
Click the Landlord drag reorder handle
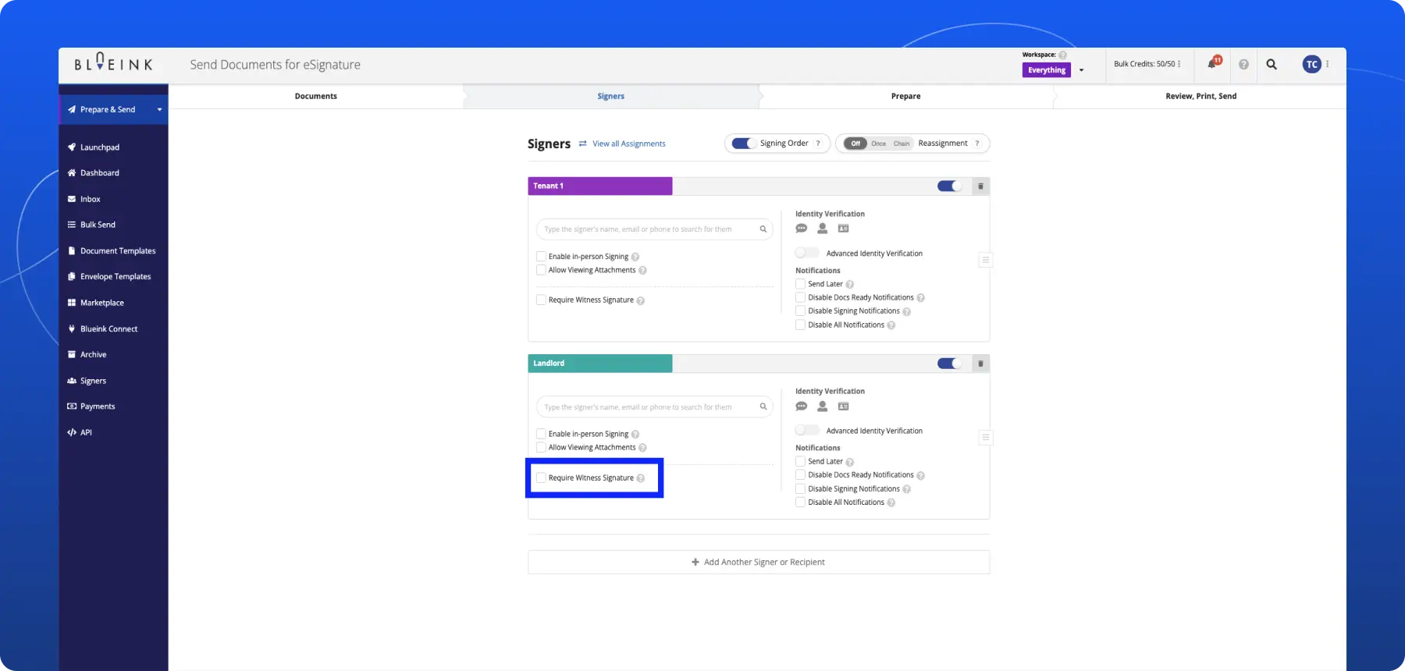985,438
